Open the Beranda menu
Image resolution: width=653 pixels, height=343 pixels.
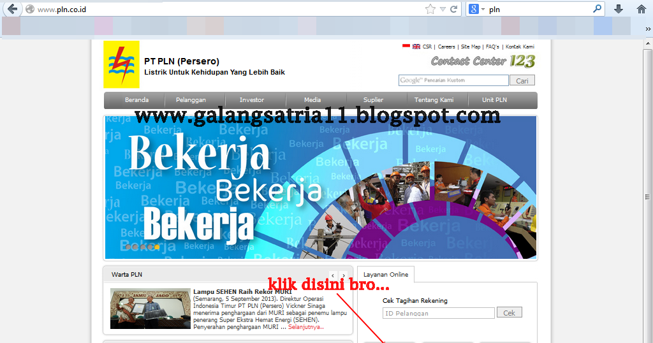(x=136, y=100)
